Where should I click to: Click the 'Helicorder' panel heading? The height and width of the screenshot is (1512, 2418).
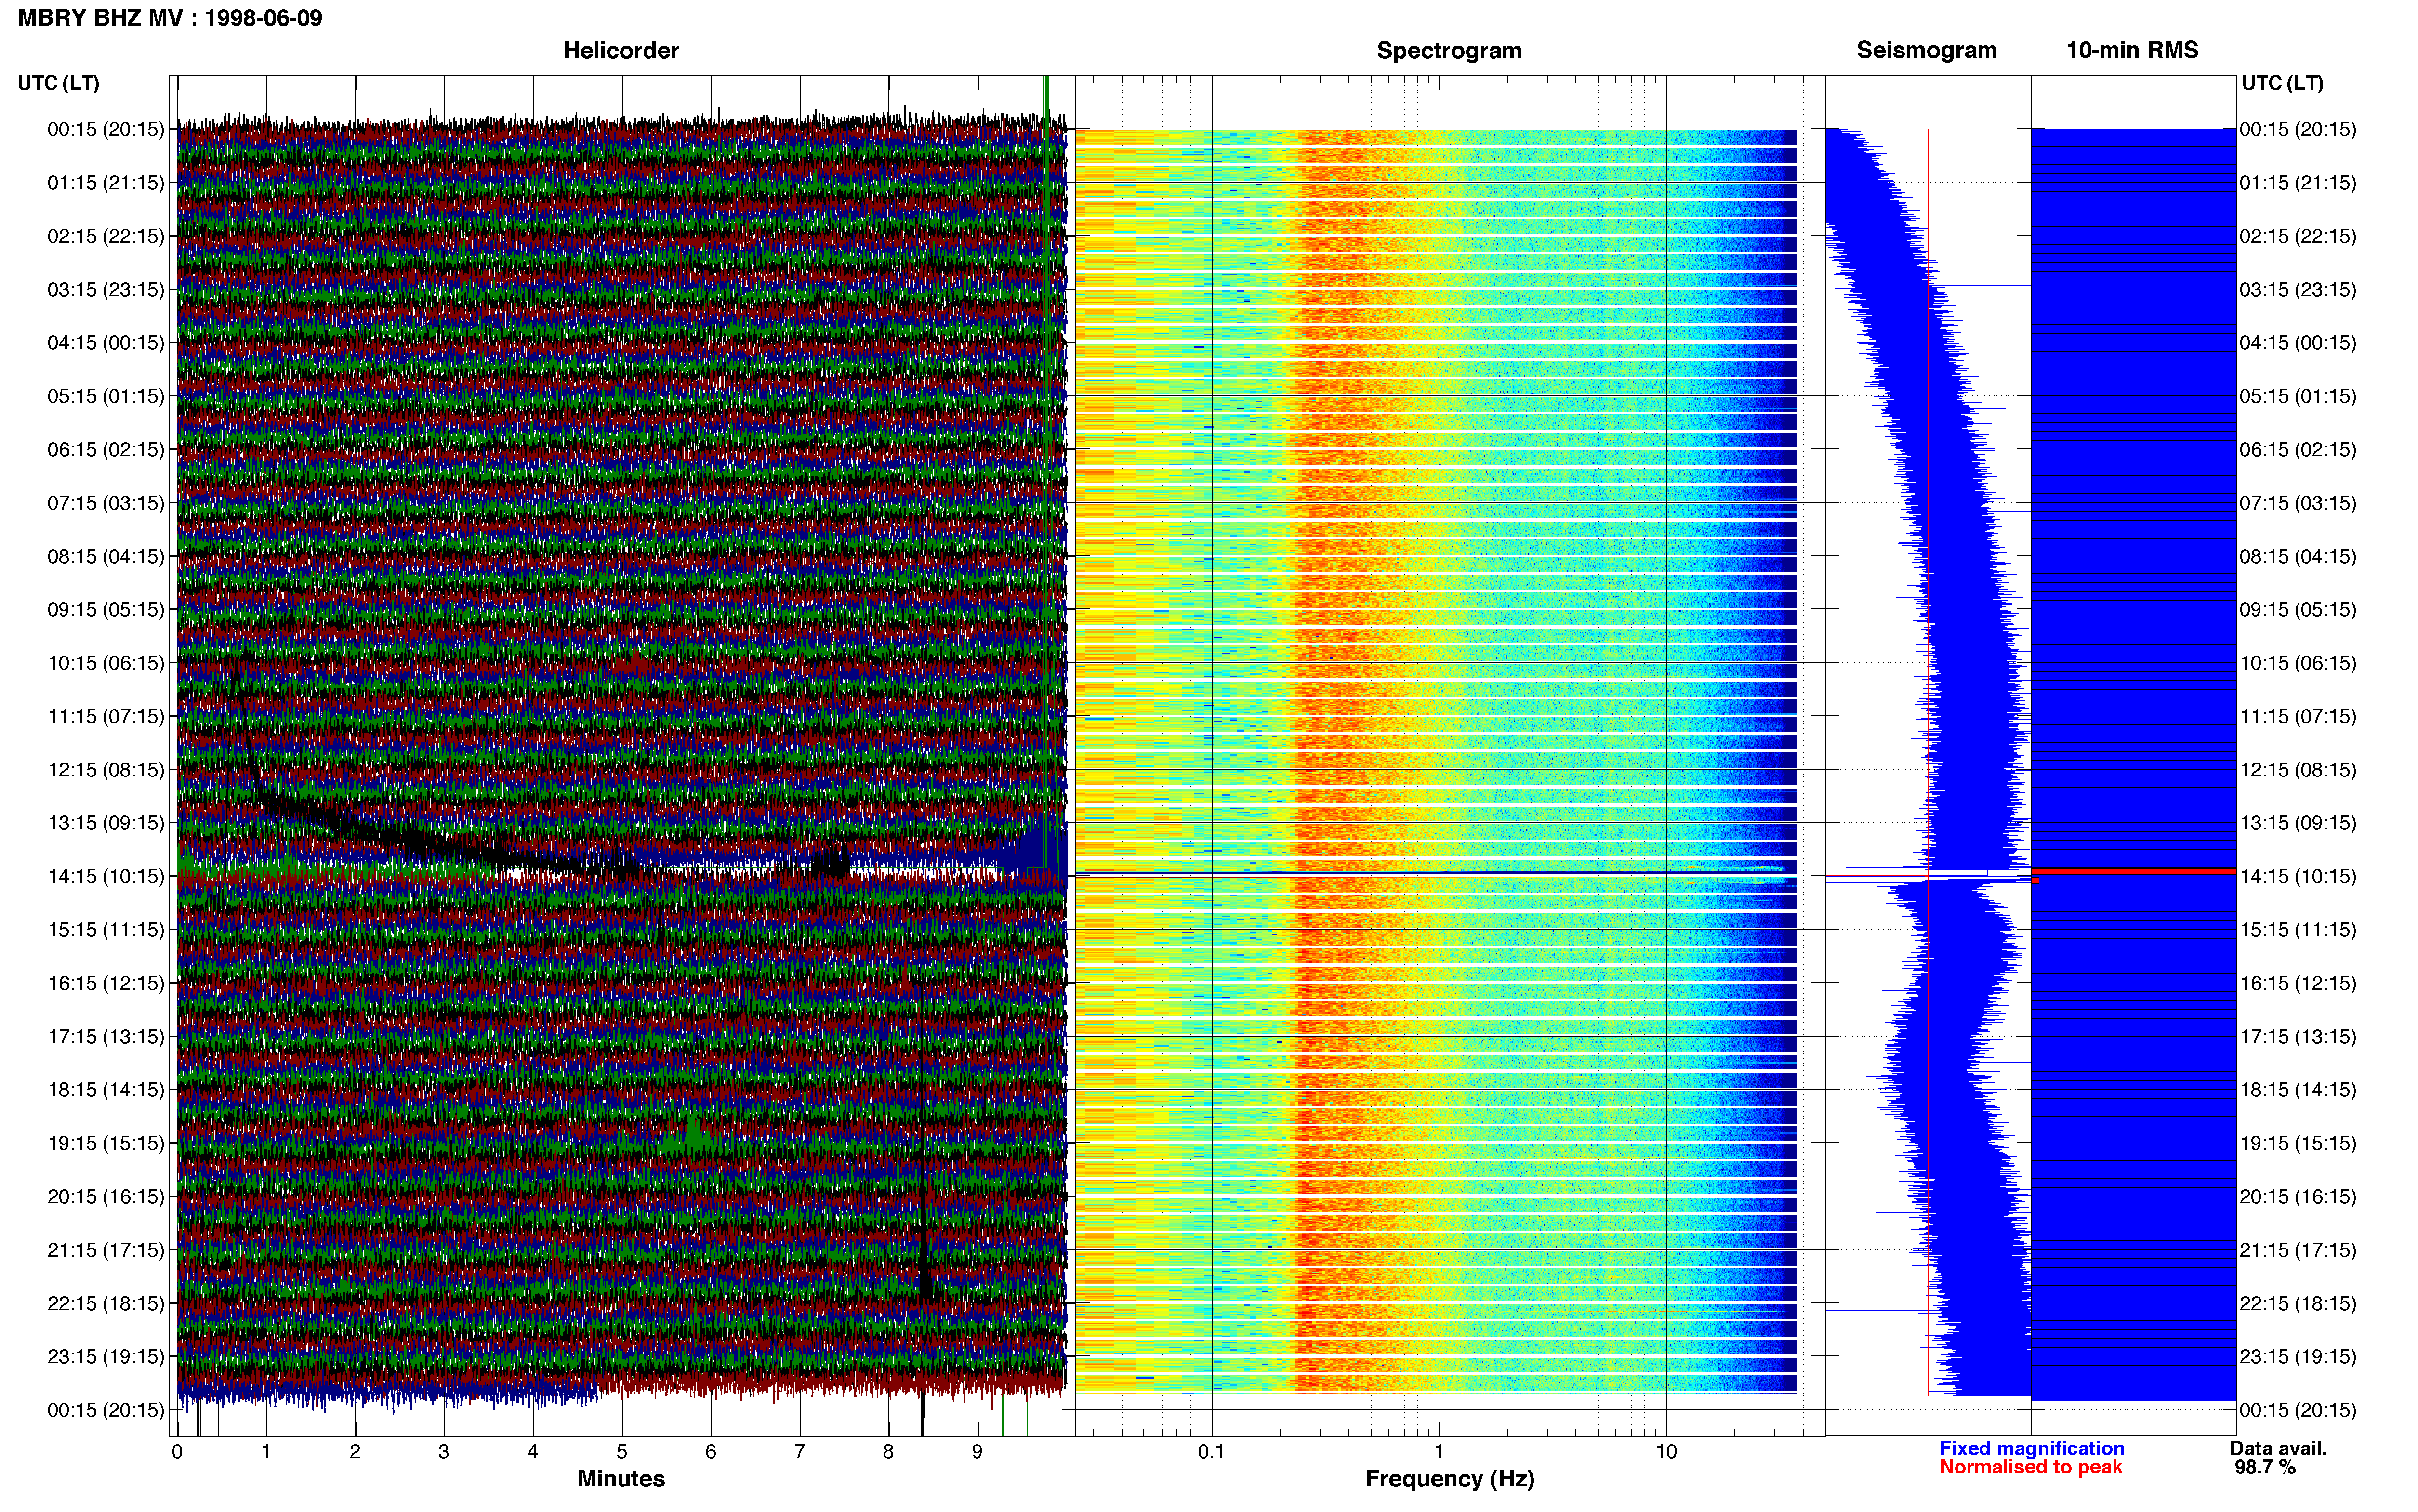coord(621,50)
